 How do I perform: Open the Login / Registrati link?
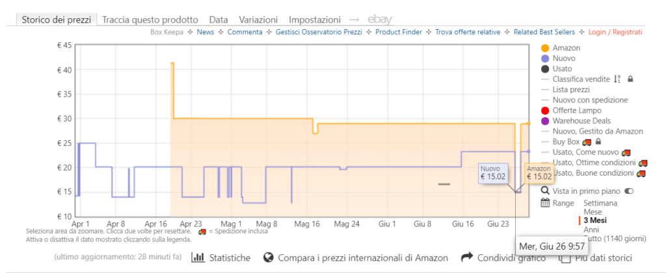[615, 32]
